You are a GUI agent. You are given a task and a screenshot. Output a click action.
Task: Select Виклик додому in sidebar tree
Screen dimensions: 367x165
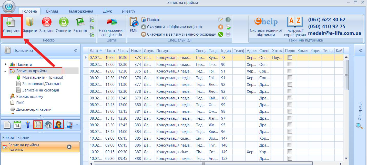coord(30,97)
